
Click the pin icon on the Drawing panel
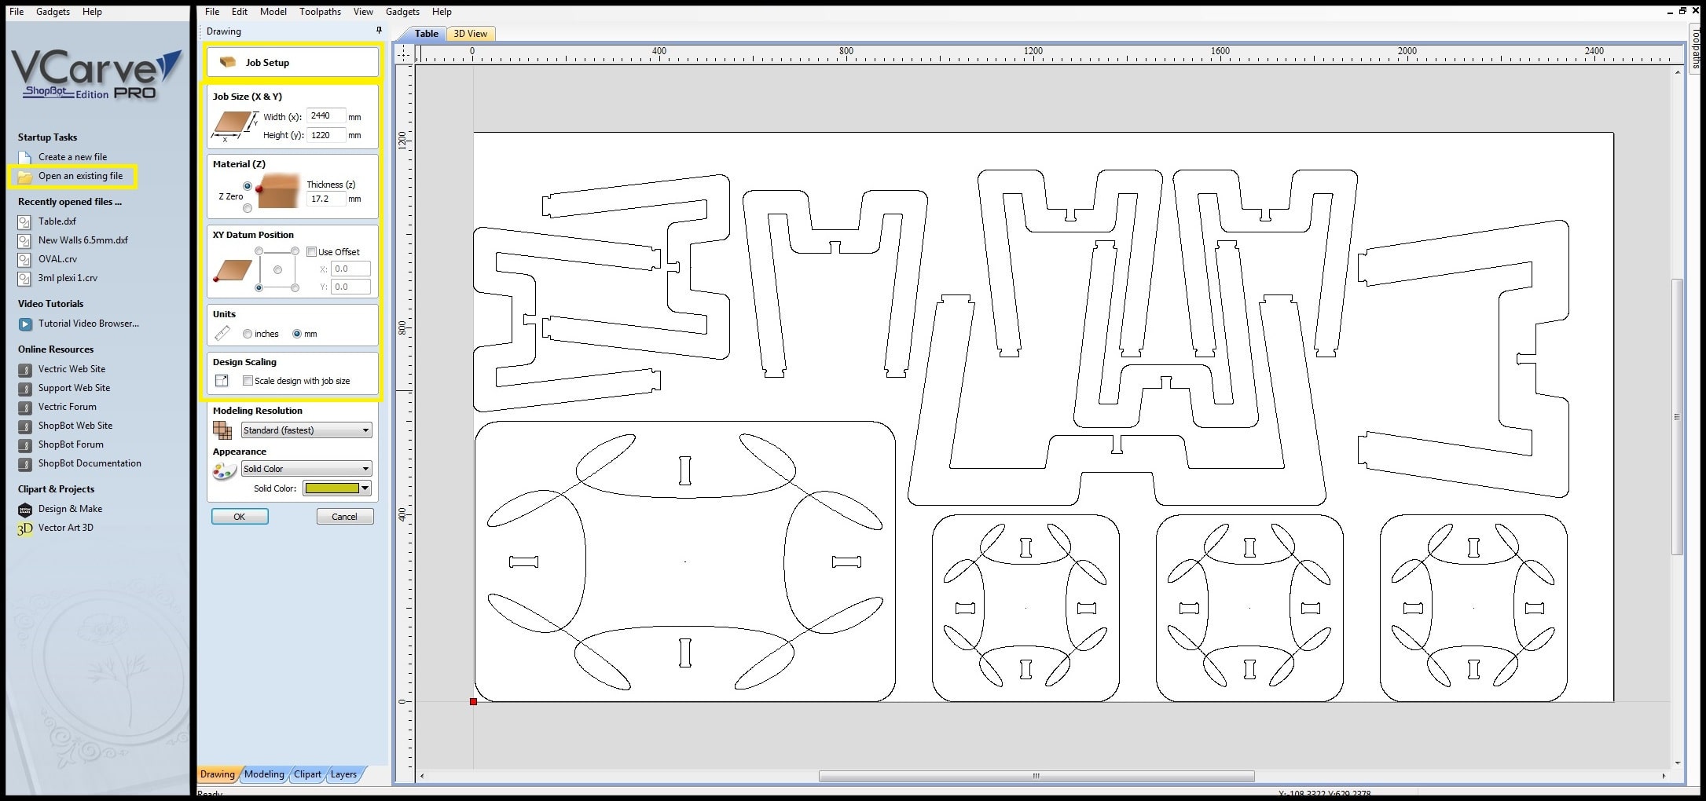(379, 31)
